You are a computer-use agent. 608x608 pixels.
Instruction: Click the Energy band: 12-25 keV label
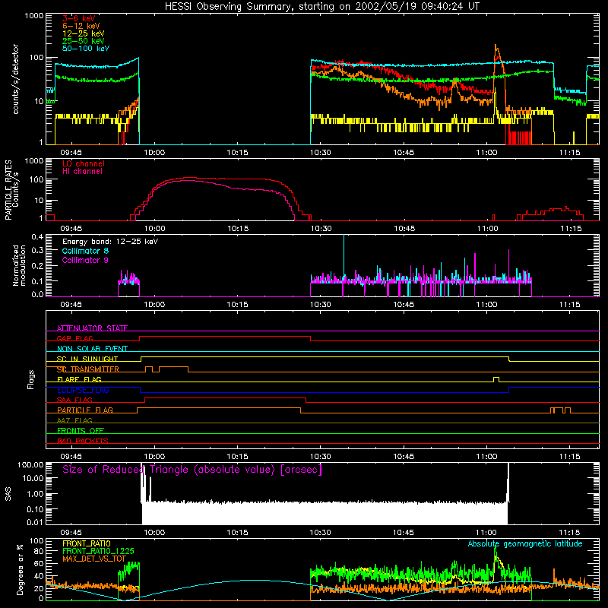[110, 242]
